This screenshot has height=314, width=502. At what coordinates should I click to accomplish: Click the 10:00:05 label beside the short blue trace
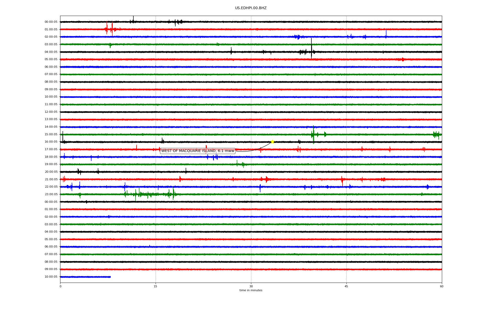(51, 277)
